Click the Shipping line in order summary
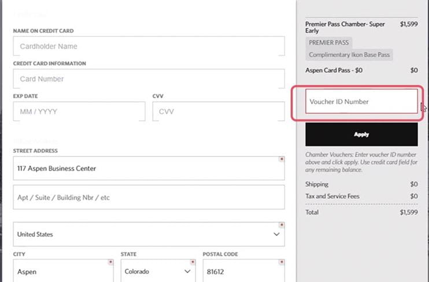Image resolution: width=429 pixels, height=282 pixels. pyautogui.click(x=317, y=184)
